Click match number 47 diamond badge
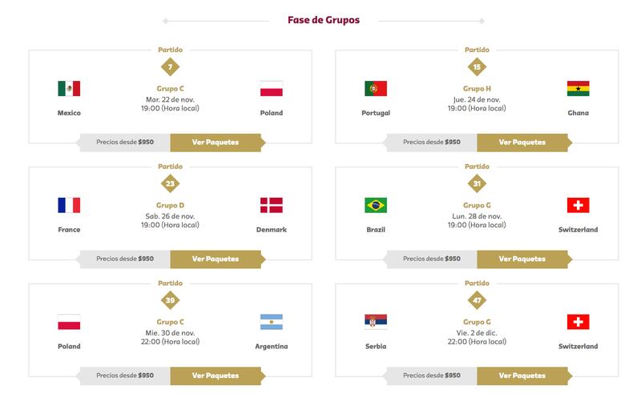This screenshot has height=394, width=641. pos(477,300)
